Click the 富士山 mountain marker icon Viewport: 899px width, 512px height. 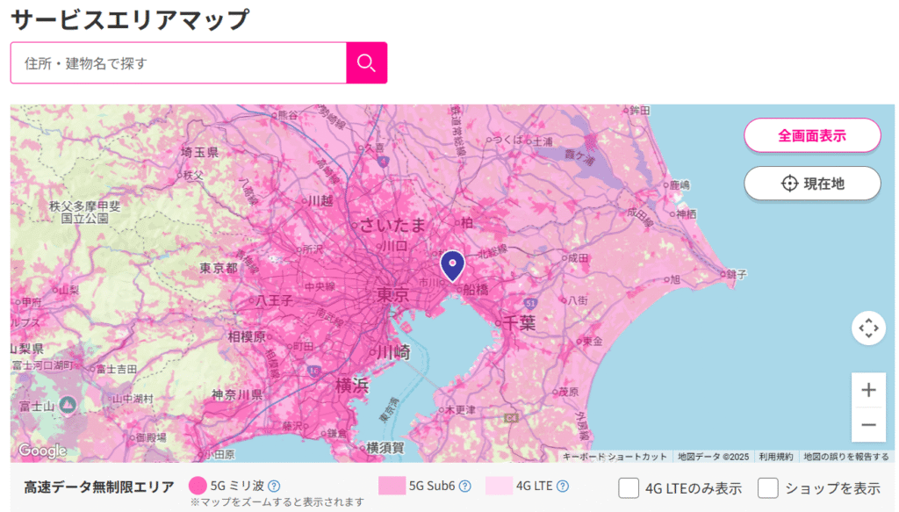(68, 406)
